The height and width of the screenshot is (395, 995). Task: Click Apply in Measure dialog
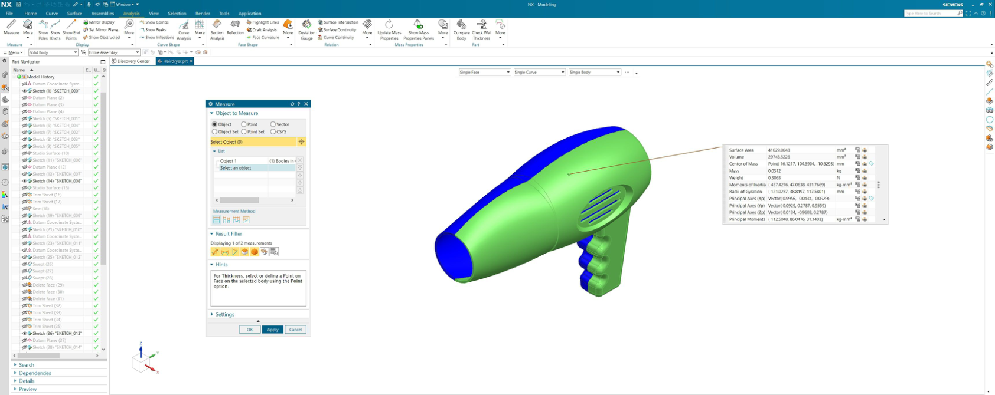click(x=272, y=330)
